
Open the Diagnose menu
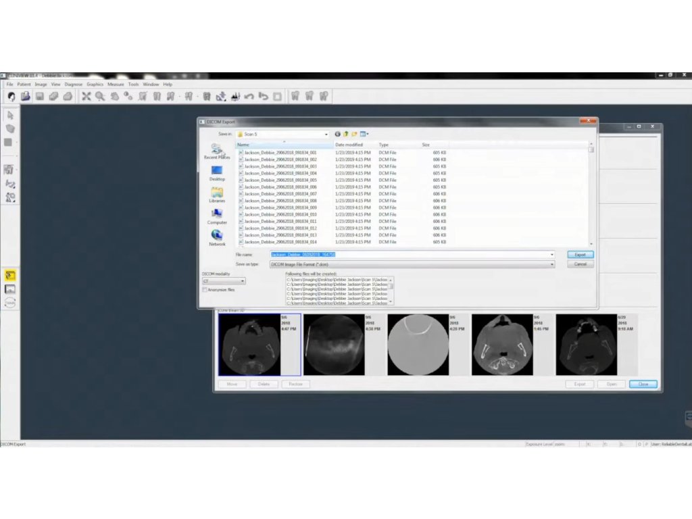[73, 84]
